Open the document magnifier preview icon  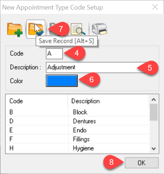(x=78, y=29)
